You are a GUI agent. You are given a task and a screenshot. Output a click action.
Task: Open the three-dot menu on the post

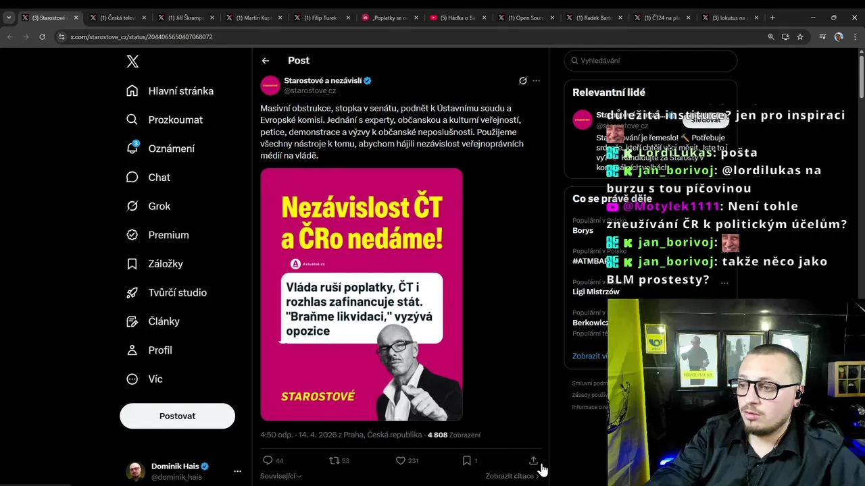point(536,80)
